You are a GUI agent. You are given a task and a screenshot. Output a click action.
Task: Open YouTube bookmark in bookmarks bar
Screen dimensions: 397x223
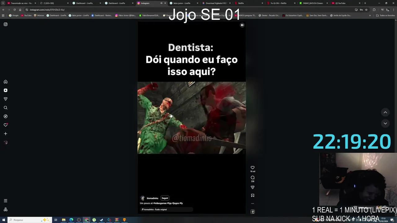[x=26, y=15]
